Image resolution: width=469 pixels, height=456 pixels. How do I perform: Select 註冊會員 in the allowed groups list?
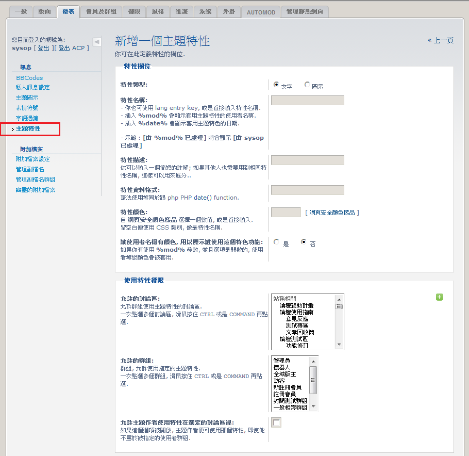284,394
